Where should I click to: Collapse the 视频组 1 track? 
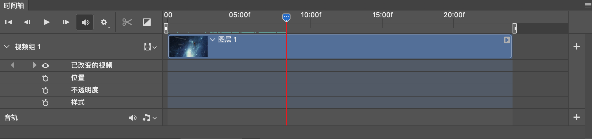(7, 47)
